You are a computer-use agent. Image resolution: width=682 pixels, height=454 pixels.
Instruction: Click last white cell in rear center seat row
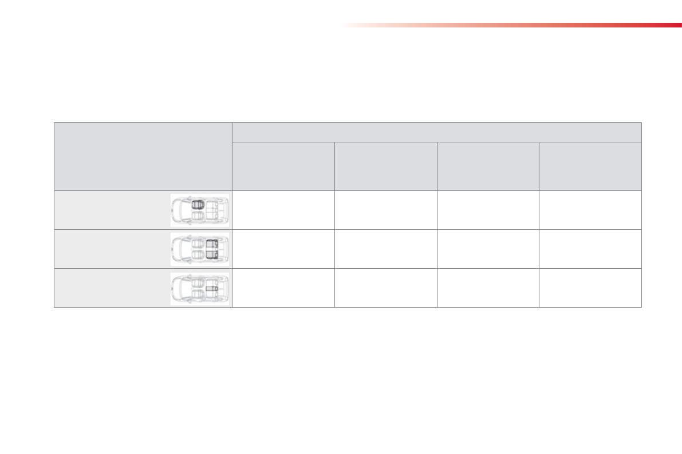(x=590, y=288)
